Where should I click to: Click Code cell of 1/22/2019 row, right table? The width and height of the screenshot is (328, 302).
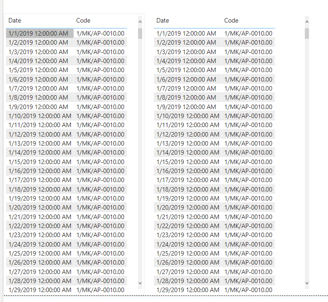248,226
